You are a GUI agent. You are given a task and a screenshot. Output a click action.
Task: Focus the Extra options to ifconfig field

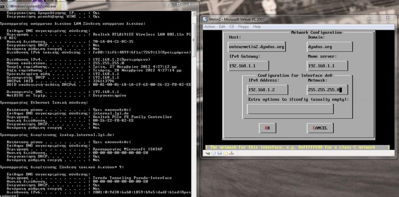pyautogui.click(x=290, y=109)
